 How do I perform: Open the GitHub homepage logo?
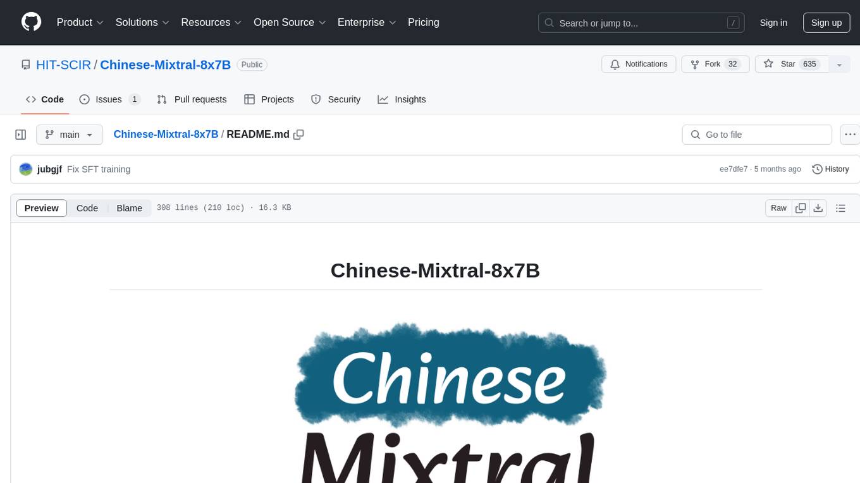coord(31,22)
